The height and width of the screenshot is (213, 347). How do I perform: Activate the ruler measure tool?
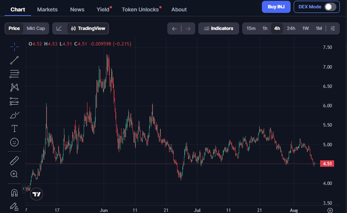click(x=14, y=161)
